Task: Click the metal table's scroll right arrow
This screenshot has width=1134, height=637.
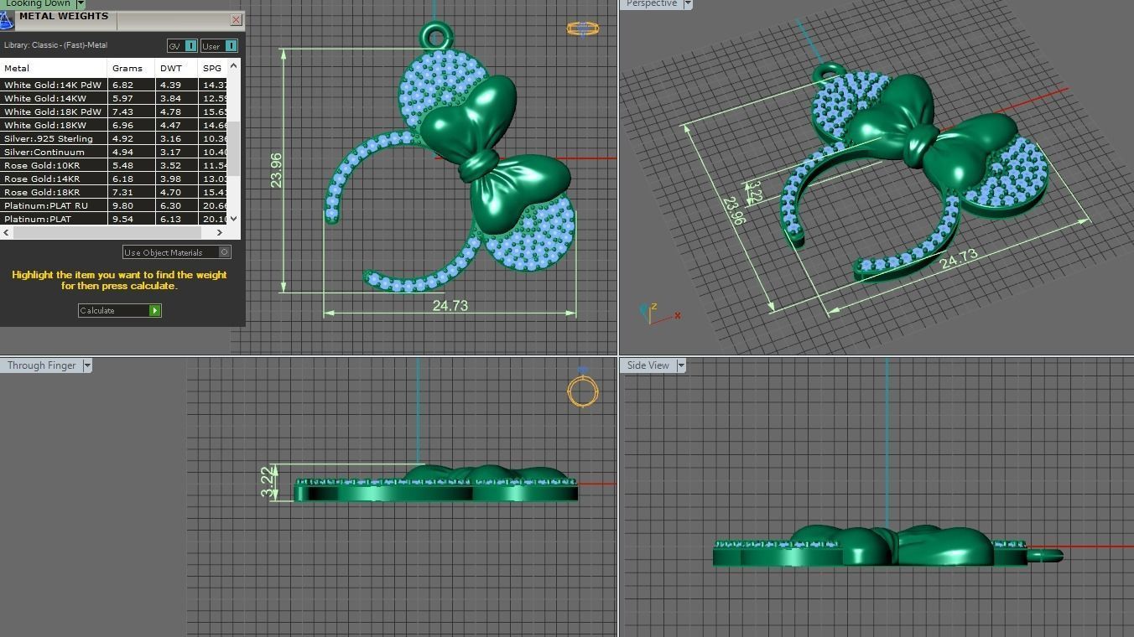Action: tap(221, 232)
